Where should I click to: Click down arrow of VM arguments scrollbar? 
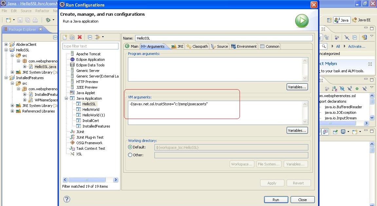coord(305,122)
